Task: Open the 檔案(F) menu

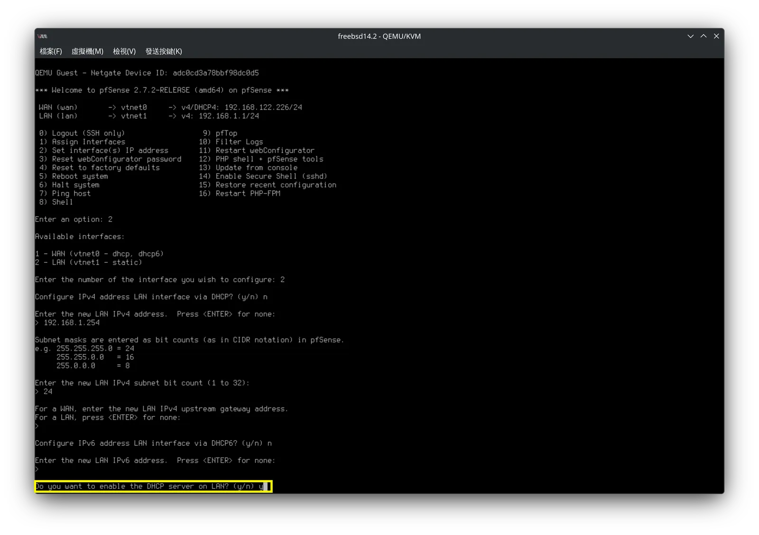Action: (51, 51)
